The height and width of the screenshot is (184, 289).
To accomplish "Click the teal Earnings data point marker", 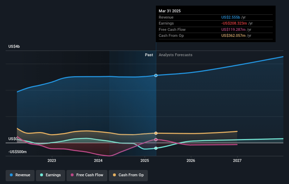I will [156, 148].
